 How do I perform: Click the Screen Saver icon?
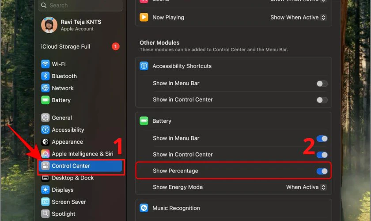click(45, 202)
